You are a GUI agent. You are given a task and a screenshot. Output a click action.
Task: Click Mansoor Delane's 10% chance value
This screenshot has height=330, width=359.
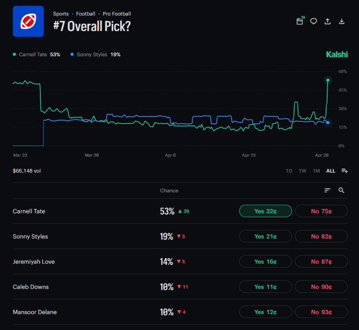tap(166, 312)
